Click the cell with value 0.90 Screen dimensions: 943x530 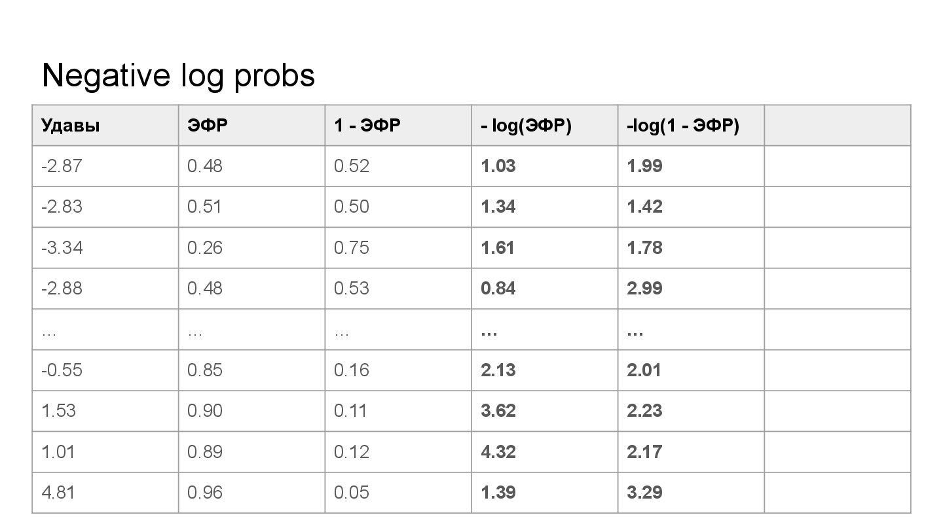coord(205,411)
